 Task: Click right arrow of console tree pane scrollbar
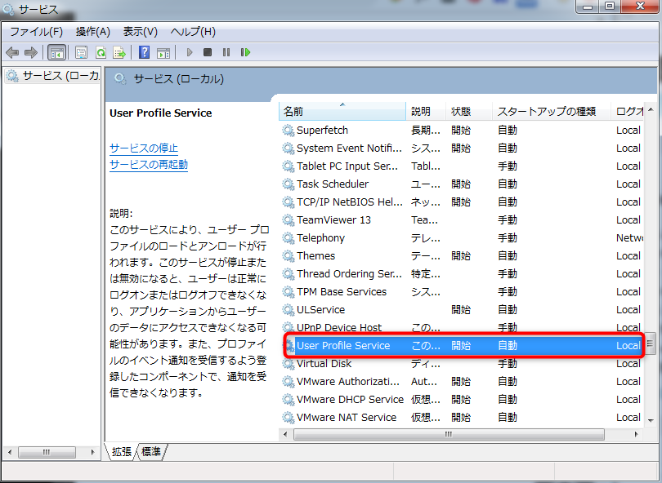pyautogui.click(x=92, y=452)
